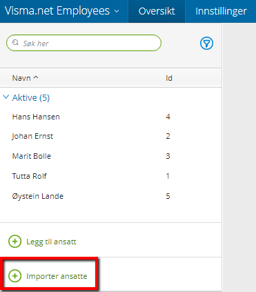Select employee Tutta Rolf
The width and height of the screenshot is (256, 292).
coord(29,176)
